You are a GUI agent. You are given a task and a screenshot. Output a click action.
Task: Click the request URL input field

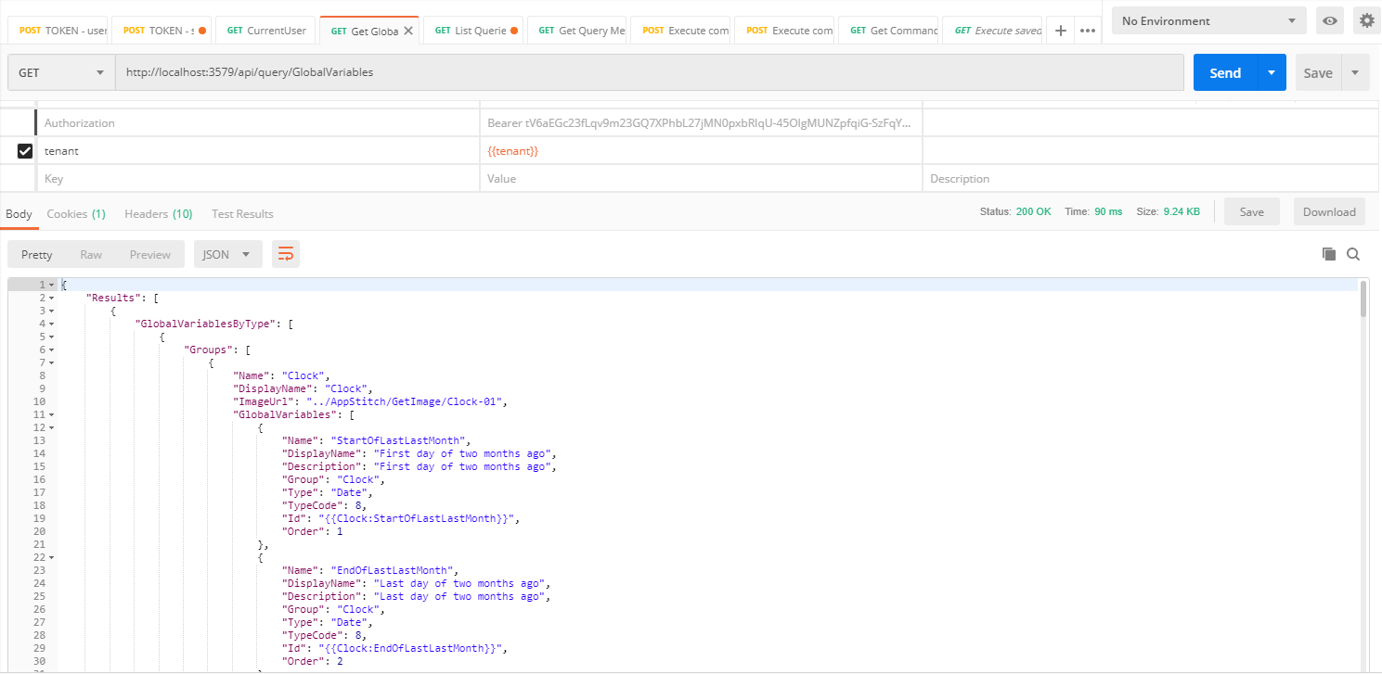coord(650,72)
